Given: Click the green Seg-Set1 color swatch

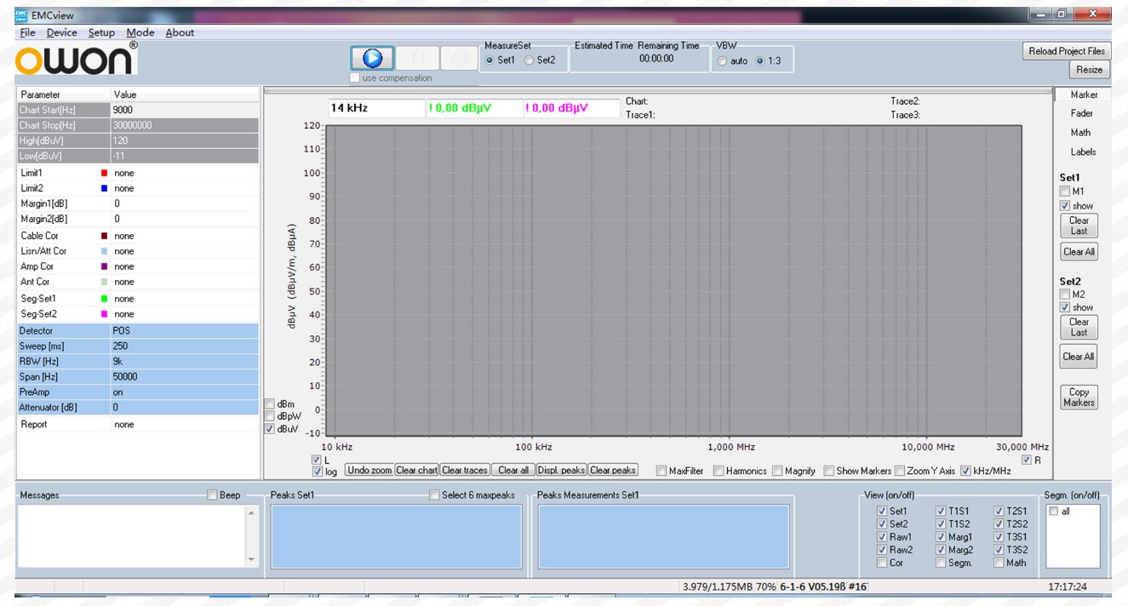Looking at the screenshot, I should click(105, 299).
